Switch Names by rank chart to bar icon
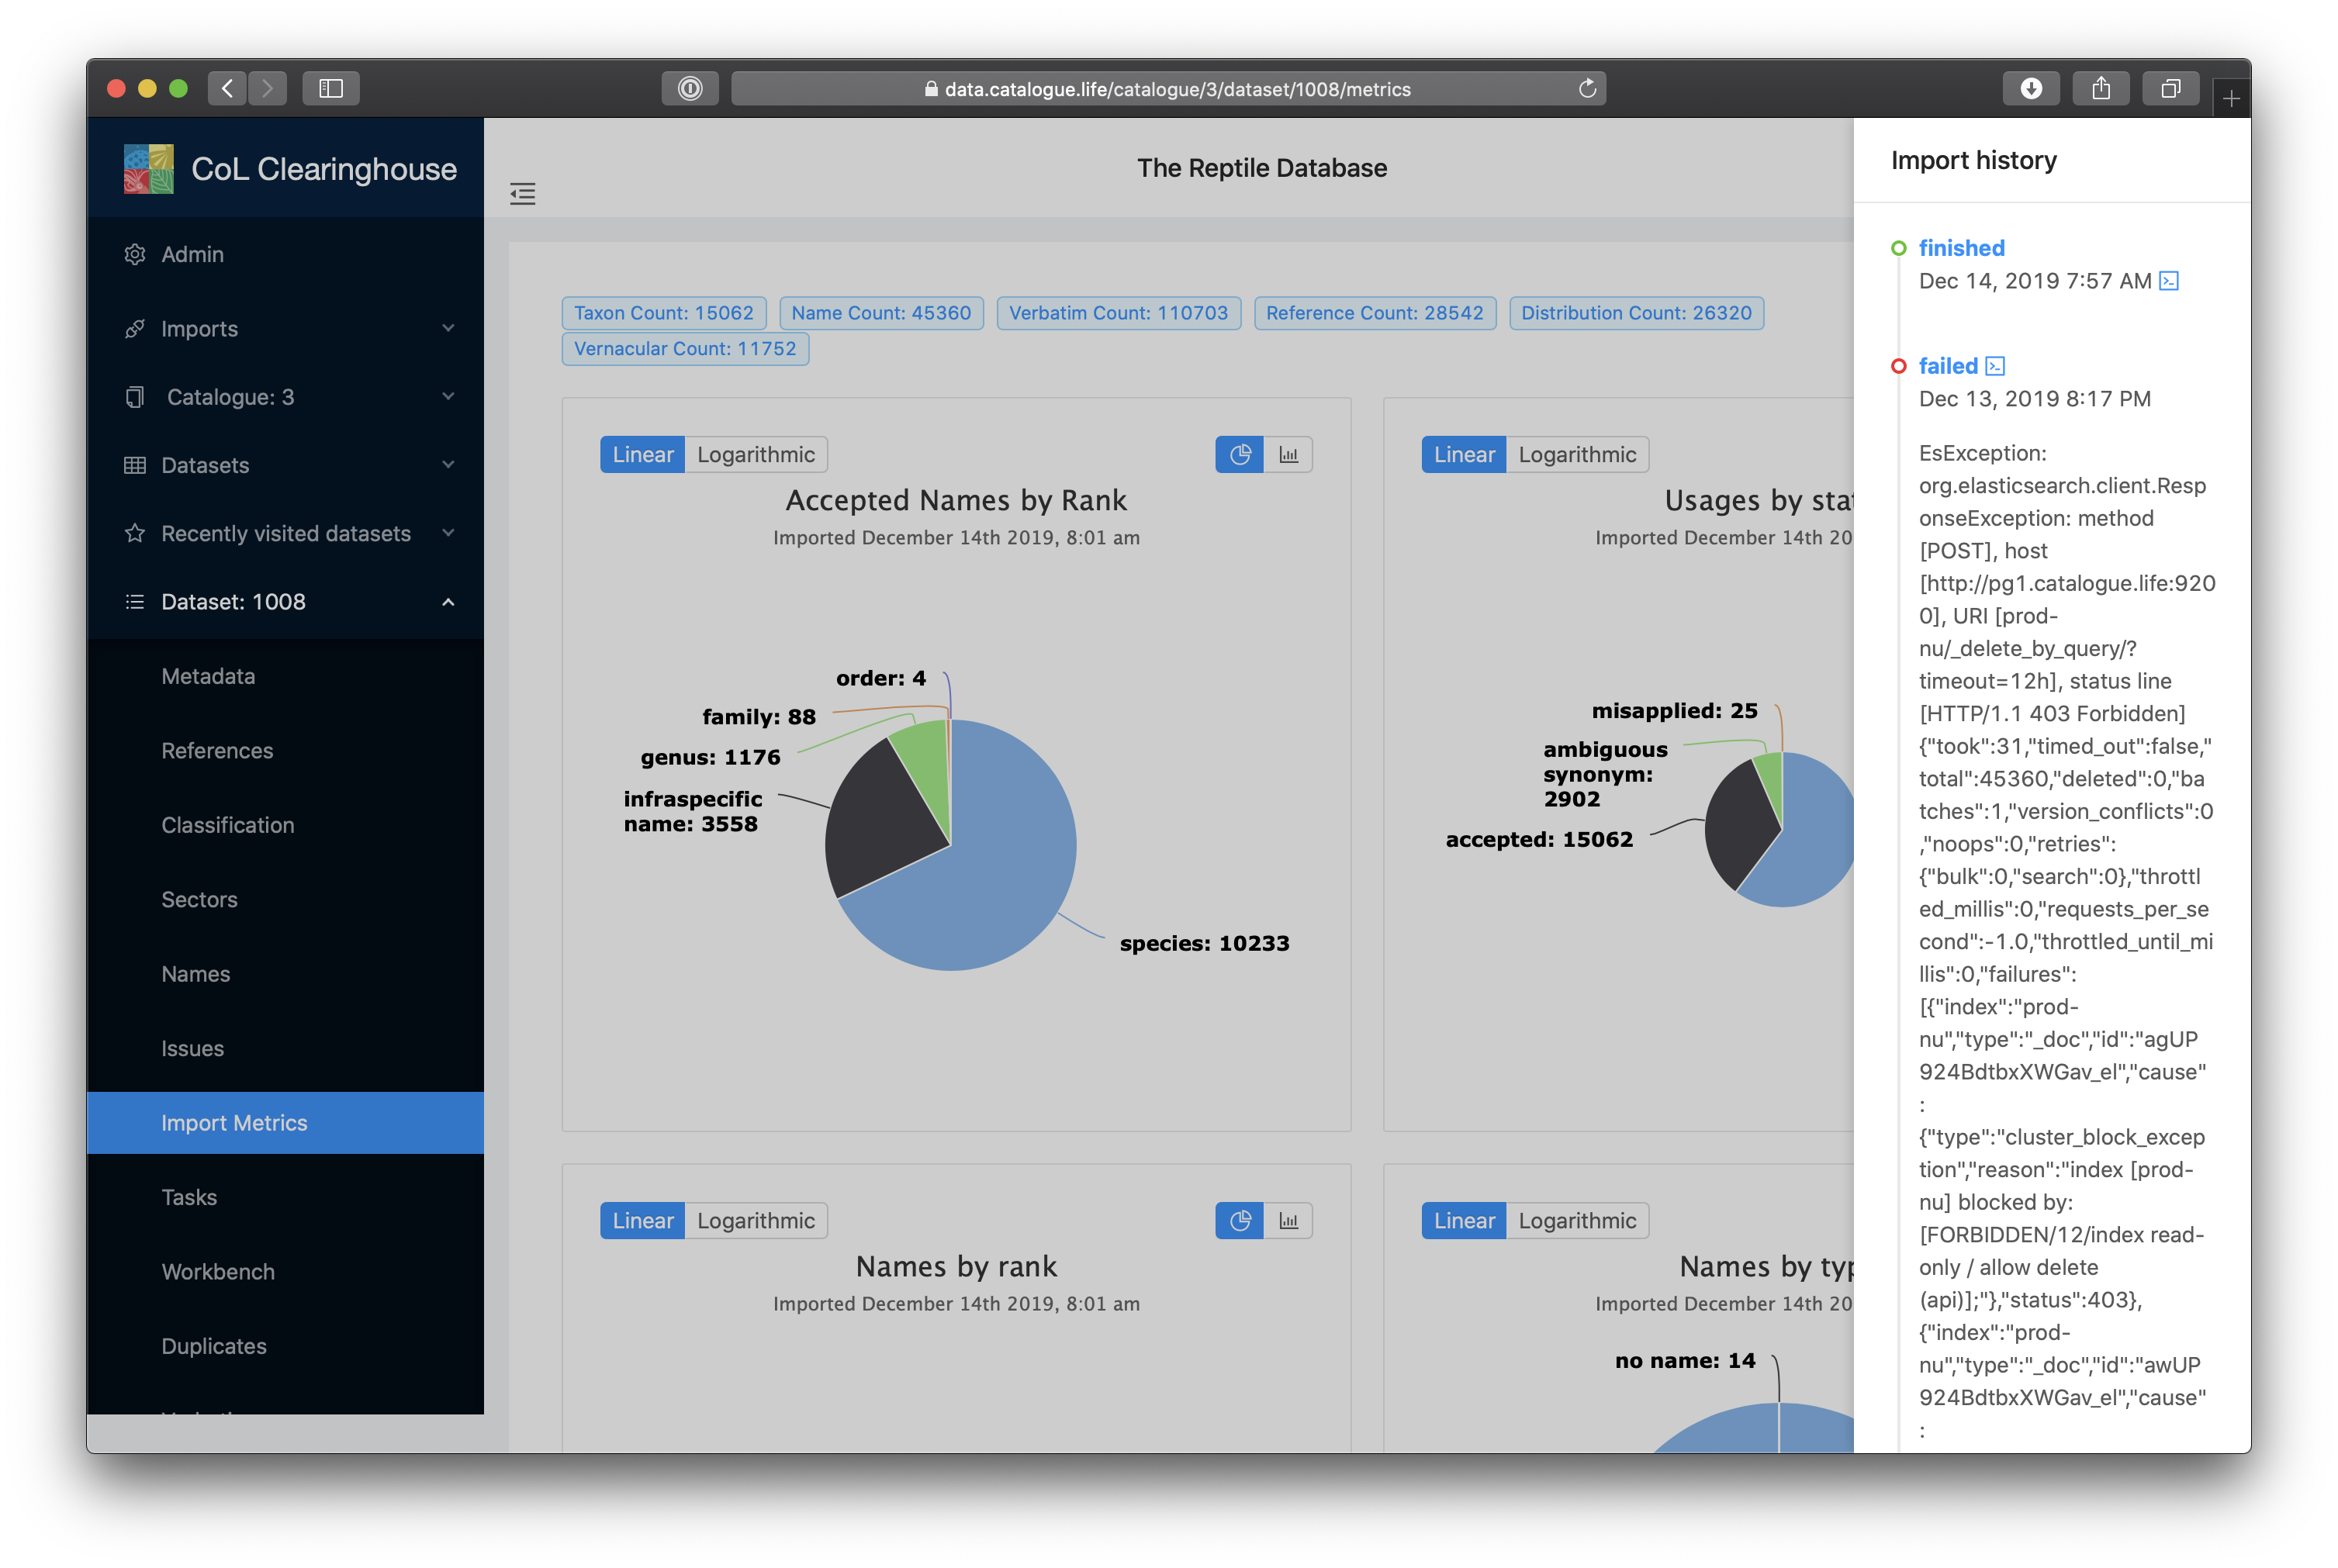The height and width of the screenshot is (1568, 2338). [1288, 1221]
